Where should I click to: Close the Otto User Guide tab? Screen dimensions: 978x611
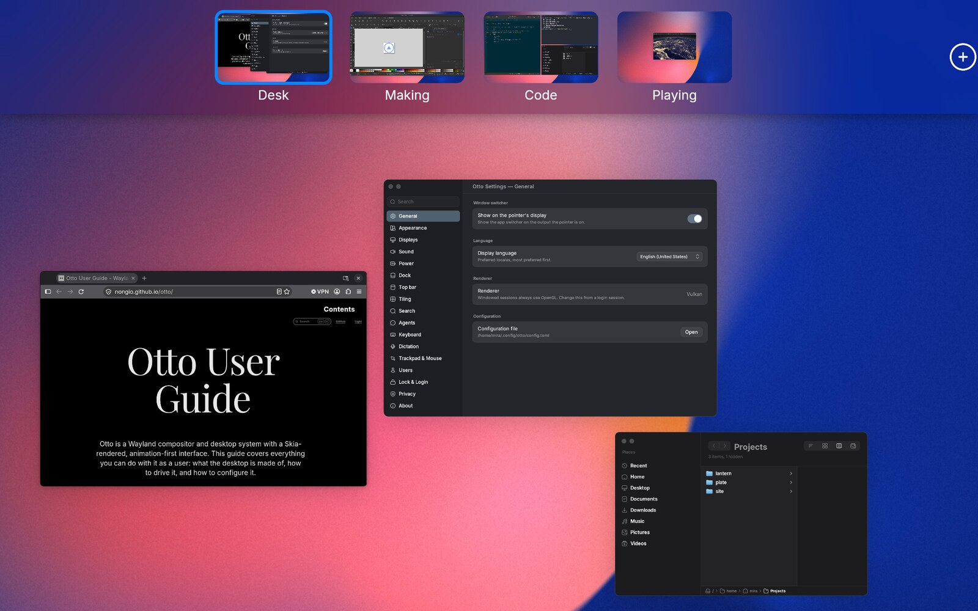[x=133, y=278]
